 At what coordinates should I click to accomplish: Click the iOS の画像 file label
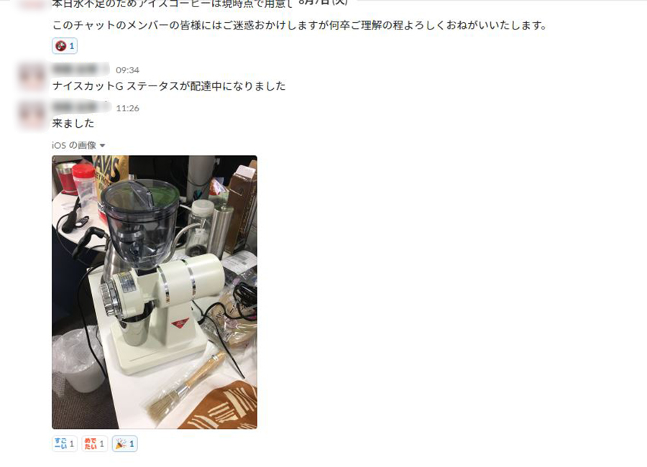(x=74, y=145)
